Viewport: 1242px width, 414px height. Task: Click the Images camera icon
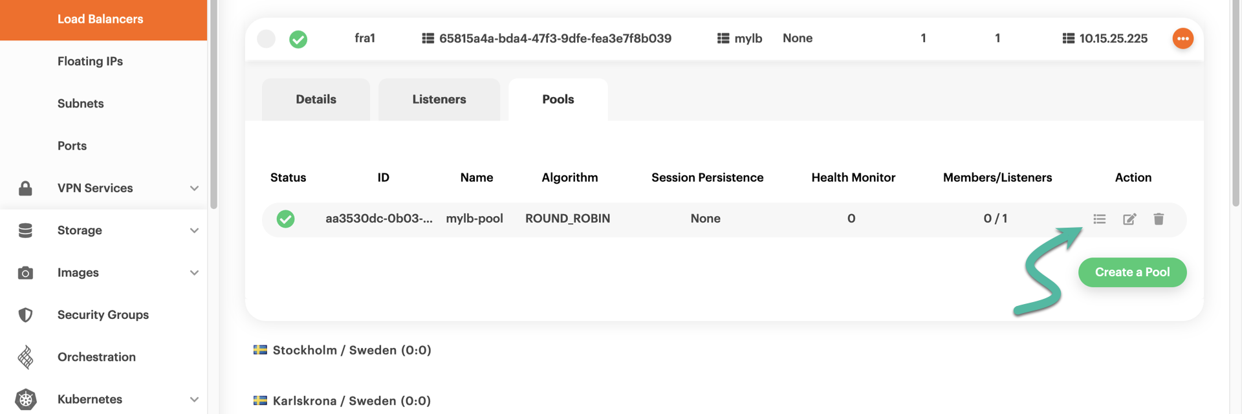coord(26,273)
